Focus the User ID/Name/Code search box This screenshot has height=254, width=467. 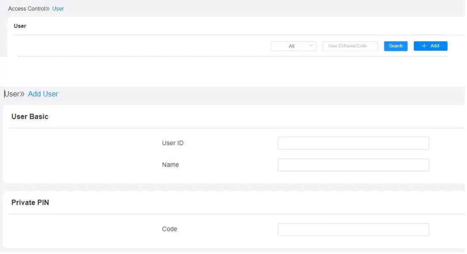[x=350, y=46]
